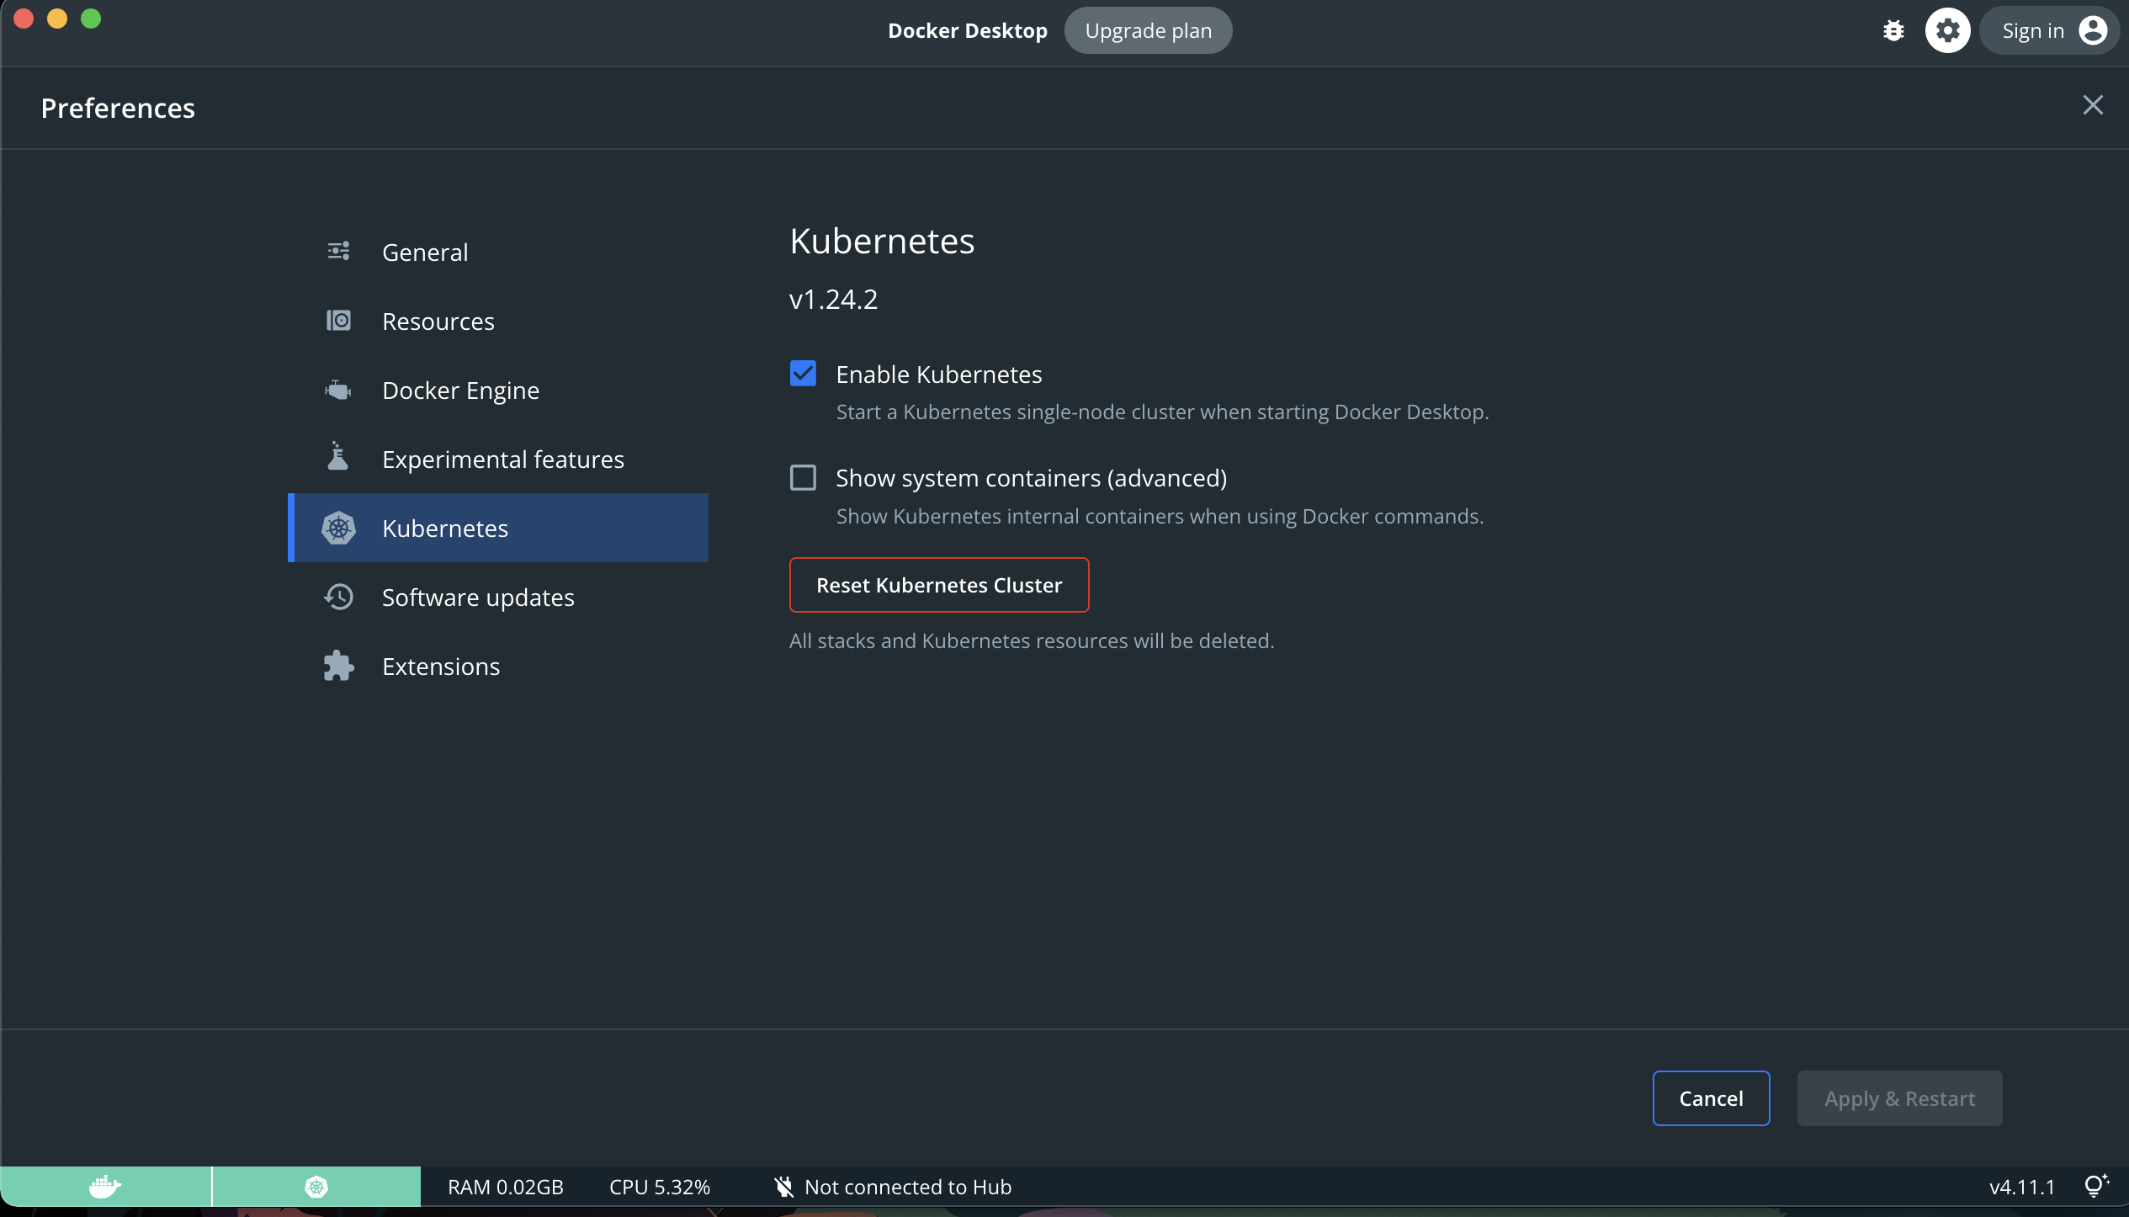Click the RAM 0.02GB status text
Viewport: 2129px width, 1217px height.
click(506, 1188)
